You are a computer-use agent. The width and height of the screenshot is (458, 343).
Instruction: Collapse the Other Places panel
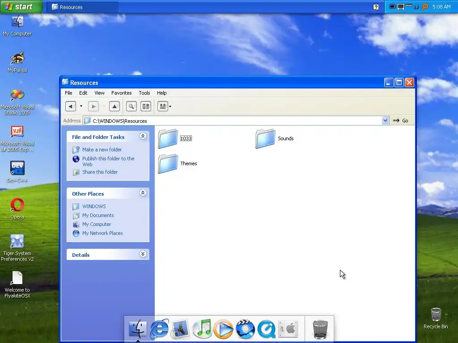(143, 193)
